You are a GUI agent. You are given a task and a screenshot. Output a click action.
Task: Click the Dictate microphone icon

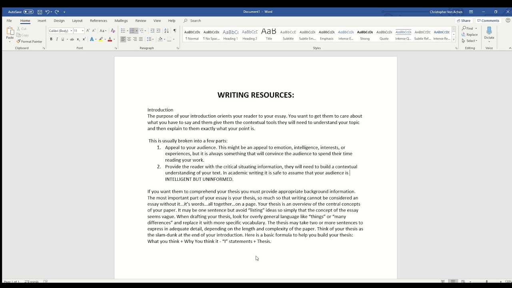(x=489, y=32)
